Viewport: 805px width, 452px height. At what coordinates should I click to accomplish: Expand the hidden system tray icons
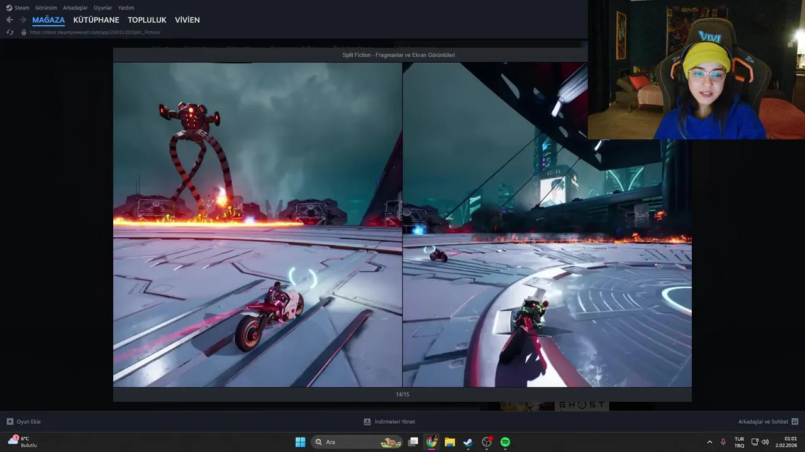[709, 442]
